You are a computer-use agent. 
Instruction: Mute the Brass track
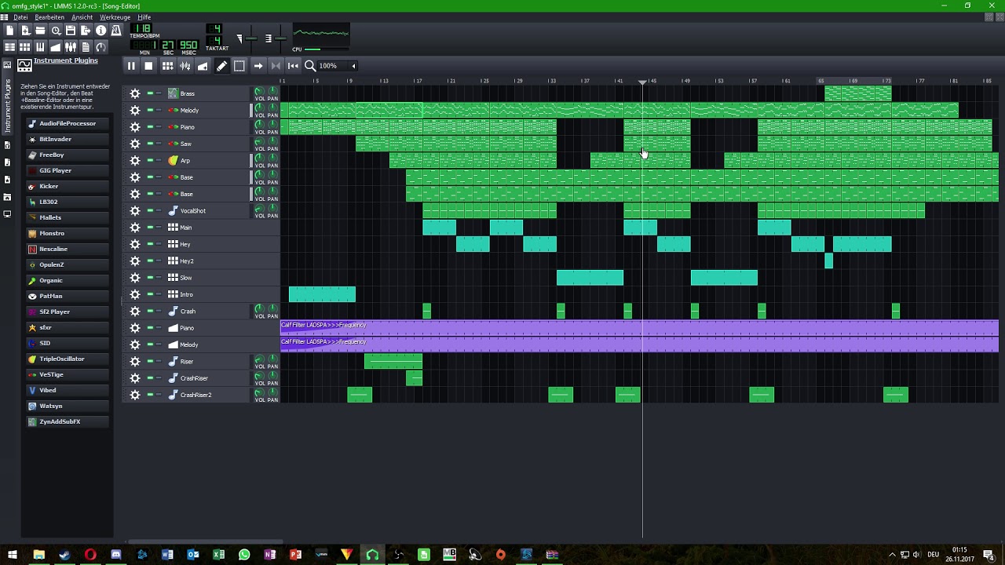(150, 93)
